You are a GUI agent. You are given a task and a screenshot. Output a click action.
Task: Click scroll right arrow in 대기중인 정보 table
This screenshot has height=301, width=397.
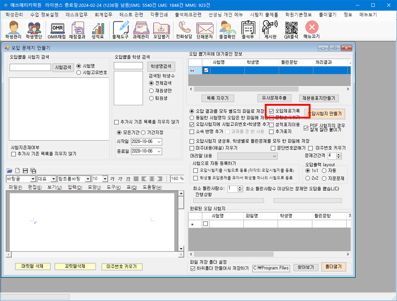(x=348, y=89)
